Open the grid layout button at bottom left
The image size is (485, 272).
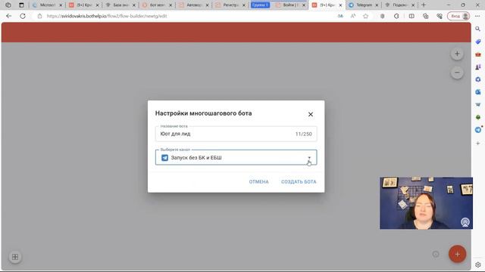tap(15, 257)
